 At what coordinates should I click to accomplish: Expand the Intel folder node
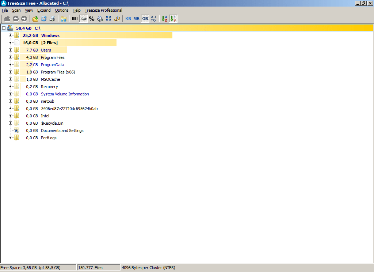point(10,116)
